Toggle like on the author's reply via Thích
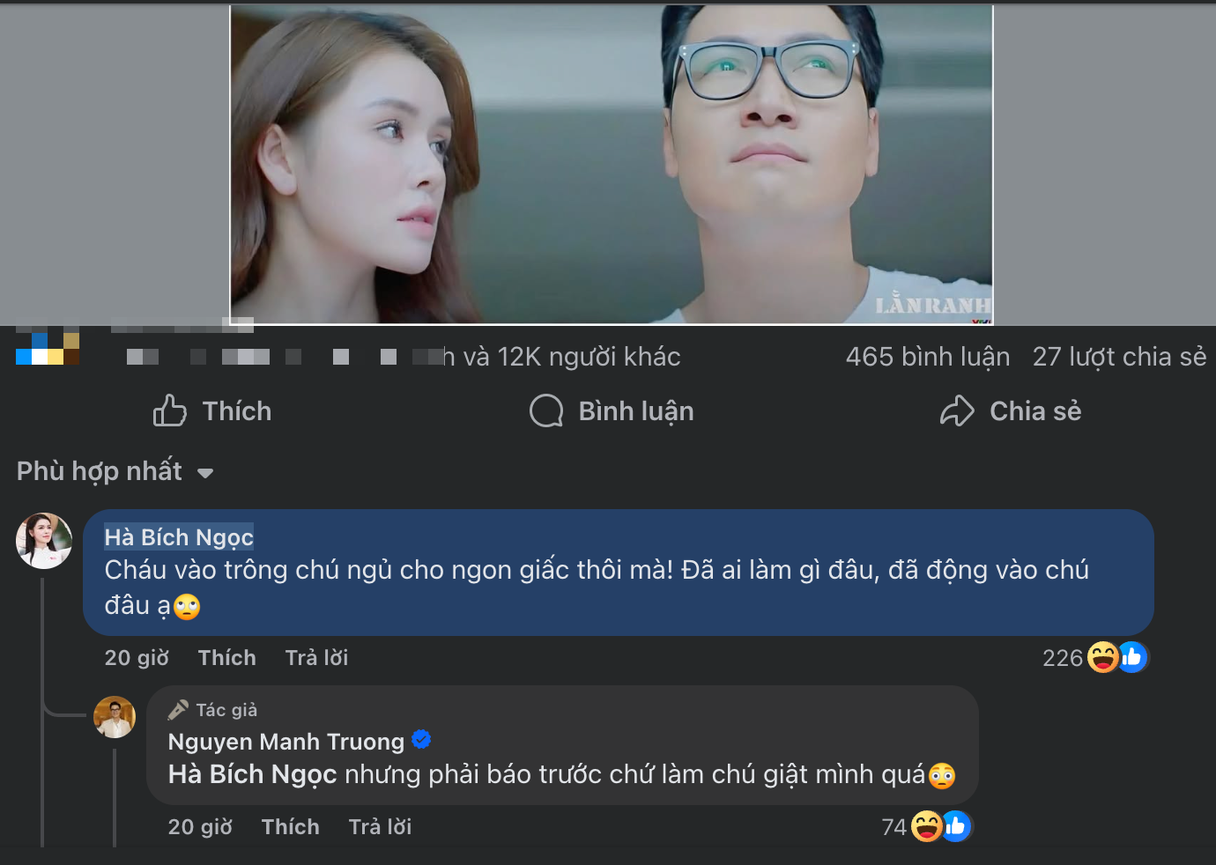Image resolution: width=1216 pixels, height=865 pixels. coord(290,826)
